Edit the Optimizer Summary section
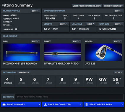125x112 pixels. 118,11
